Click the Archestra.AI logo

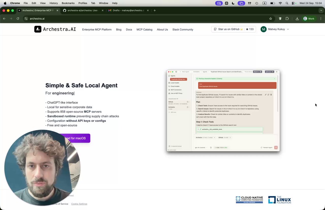[x=55, y=29]
